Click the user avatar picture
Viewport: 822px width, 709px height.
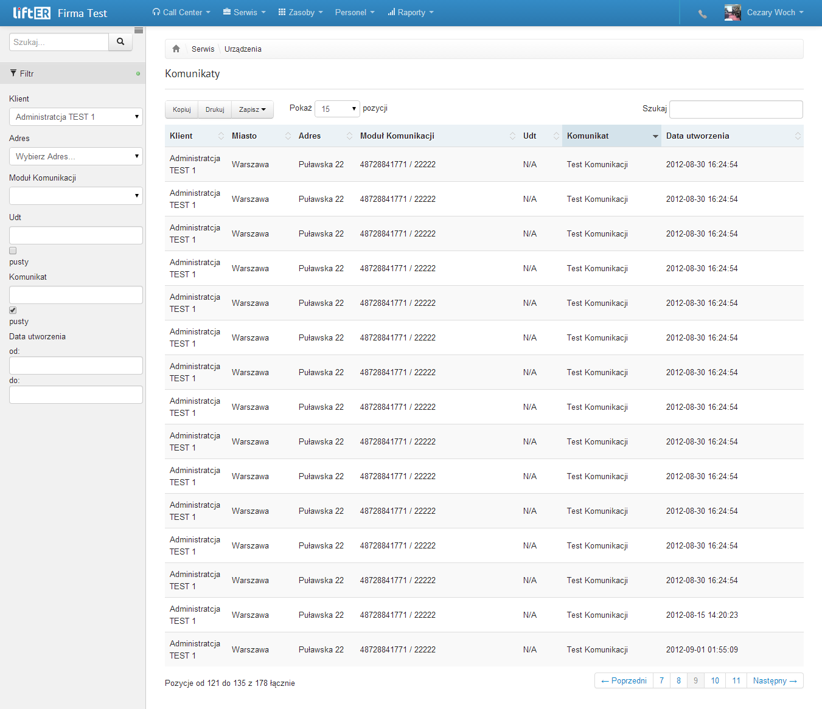733,13
